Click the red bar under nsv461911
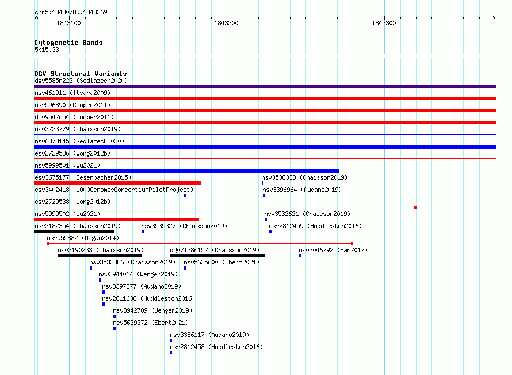Viewport: 512px width, 375px height. click(x=265, y=99)
